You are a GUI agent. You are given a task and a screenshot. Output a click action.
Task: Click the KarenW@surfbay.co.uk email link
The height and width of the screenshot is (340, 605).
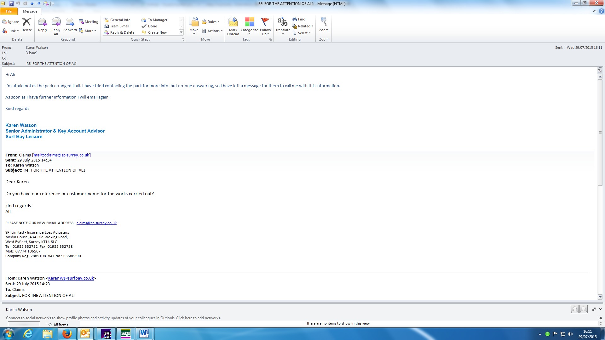pyautogui.click(x=71, y=278)
